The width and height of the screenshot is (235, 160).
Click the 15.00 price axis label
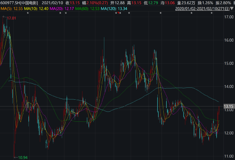click(229, 63)
